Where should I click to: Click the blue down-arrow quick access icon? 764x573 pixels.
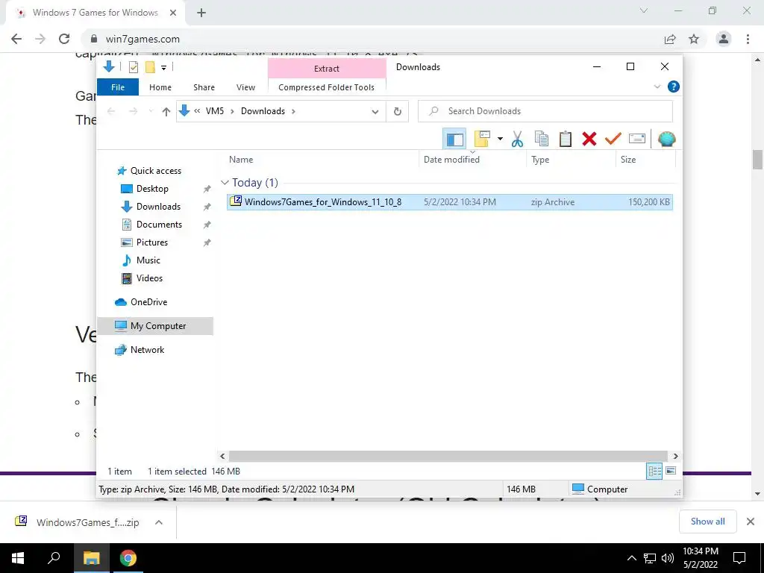109,66
